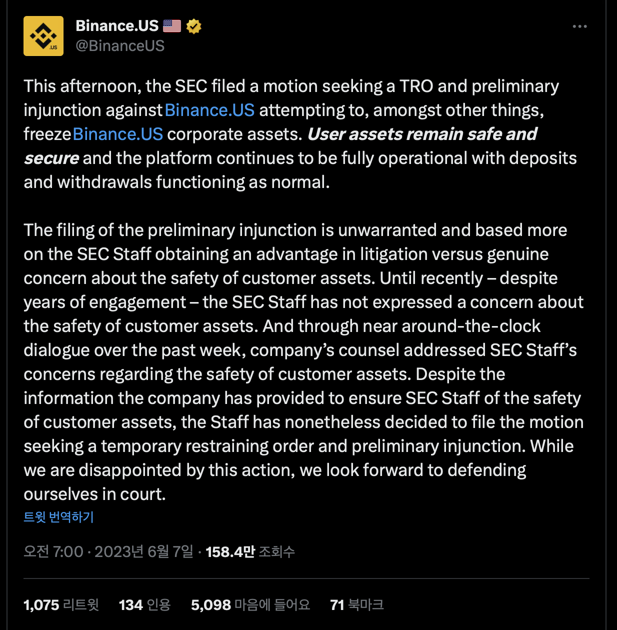This screenshot has width=617, height=630.
Task: Click the 71 북마크 bookmark count
Action: [357, 605]
